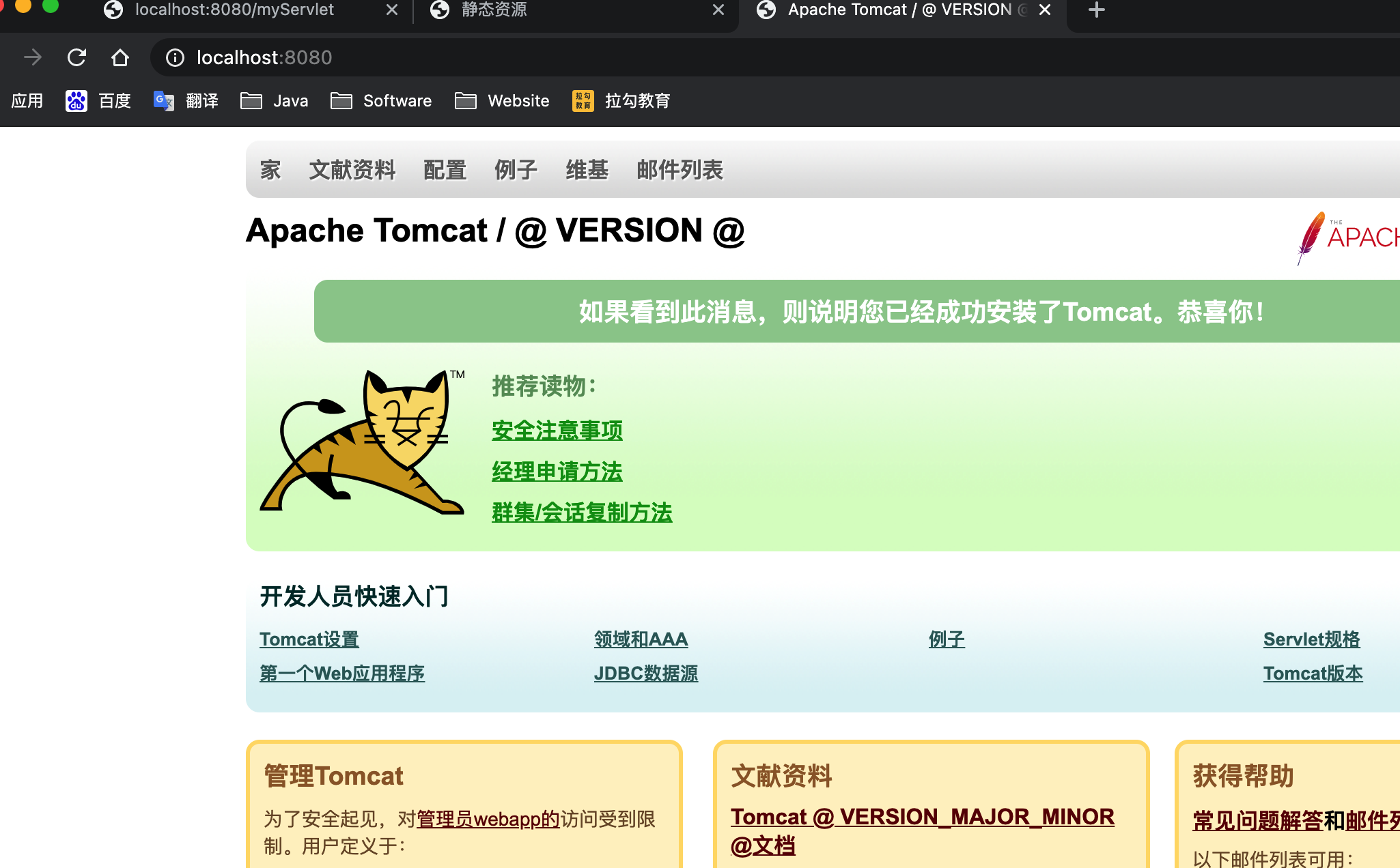Image resolution: width=1400 pixels, height=868 pixels.
Task: Click the Servlet规格 link
Action: pos(1311,639)
